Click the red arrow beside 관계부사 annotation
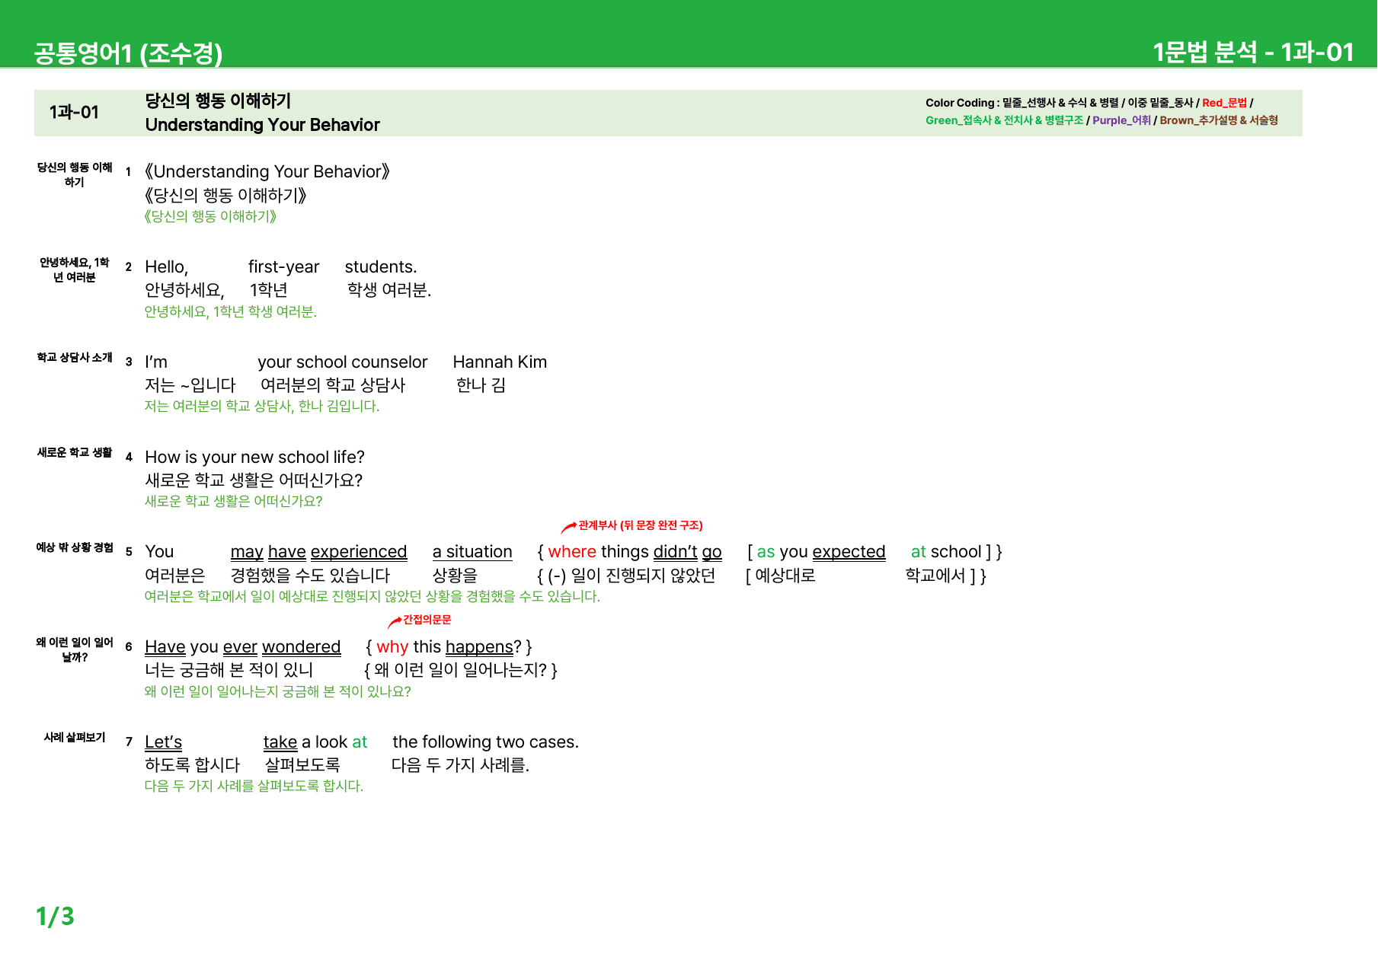The width and height of the screenshot is (1378, 973). click(x=568, y=527)
